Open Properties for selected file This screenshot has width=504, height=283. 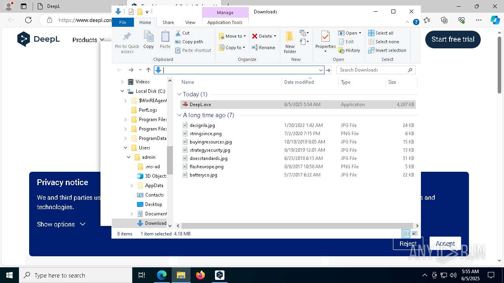tap(325, 42)
